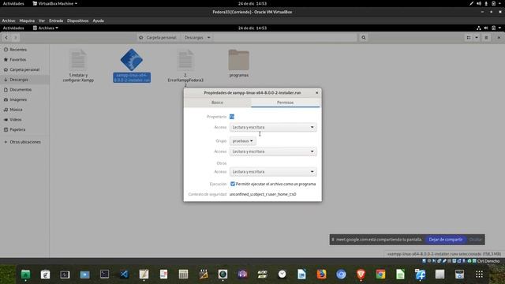Open Recientes in the sidebar

[x=18, y=50]
